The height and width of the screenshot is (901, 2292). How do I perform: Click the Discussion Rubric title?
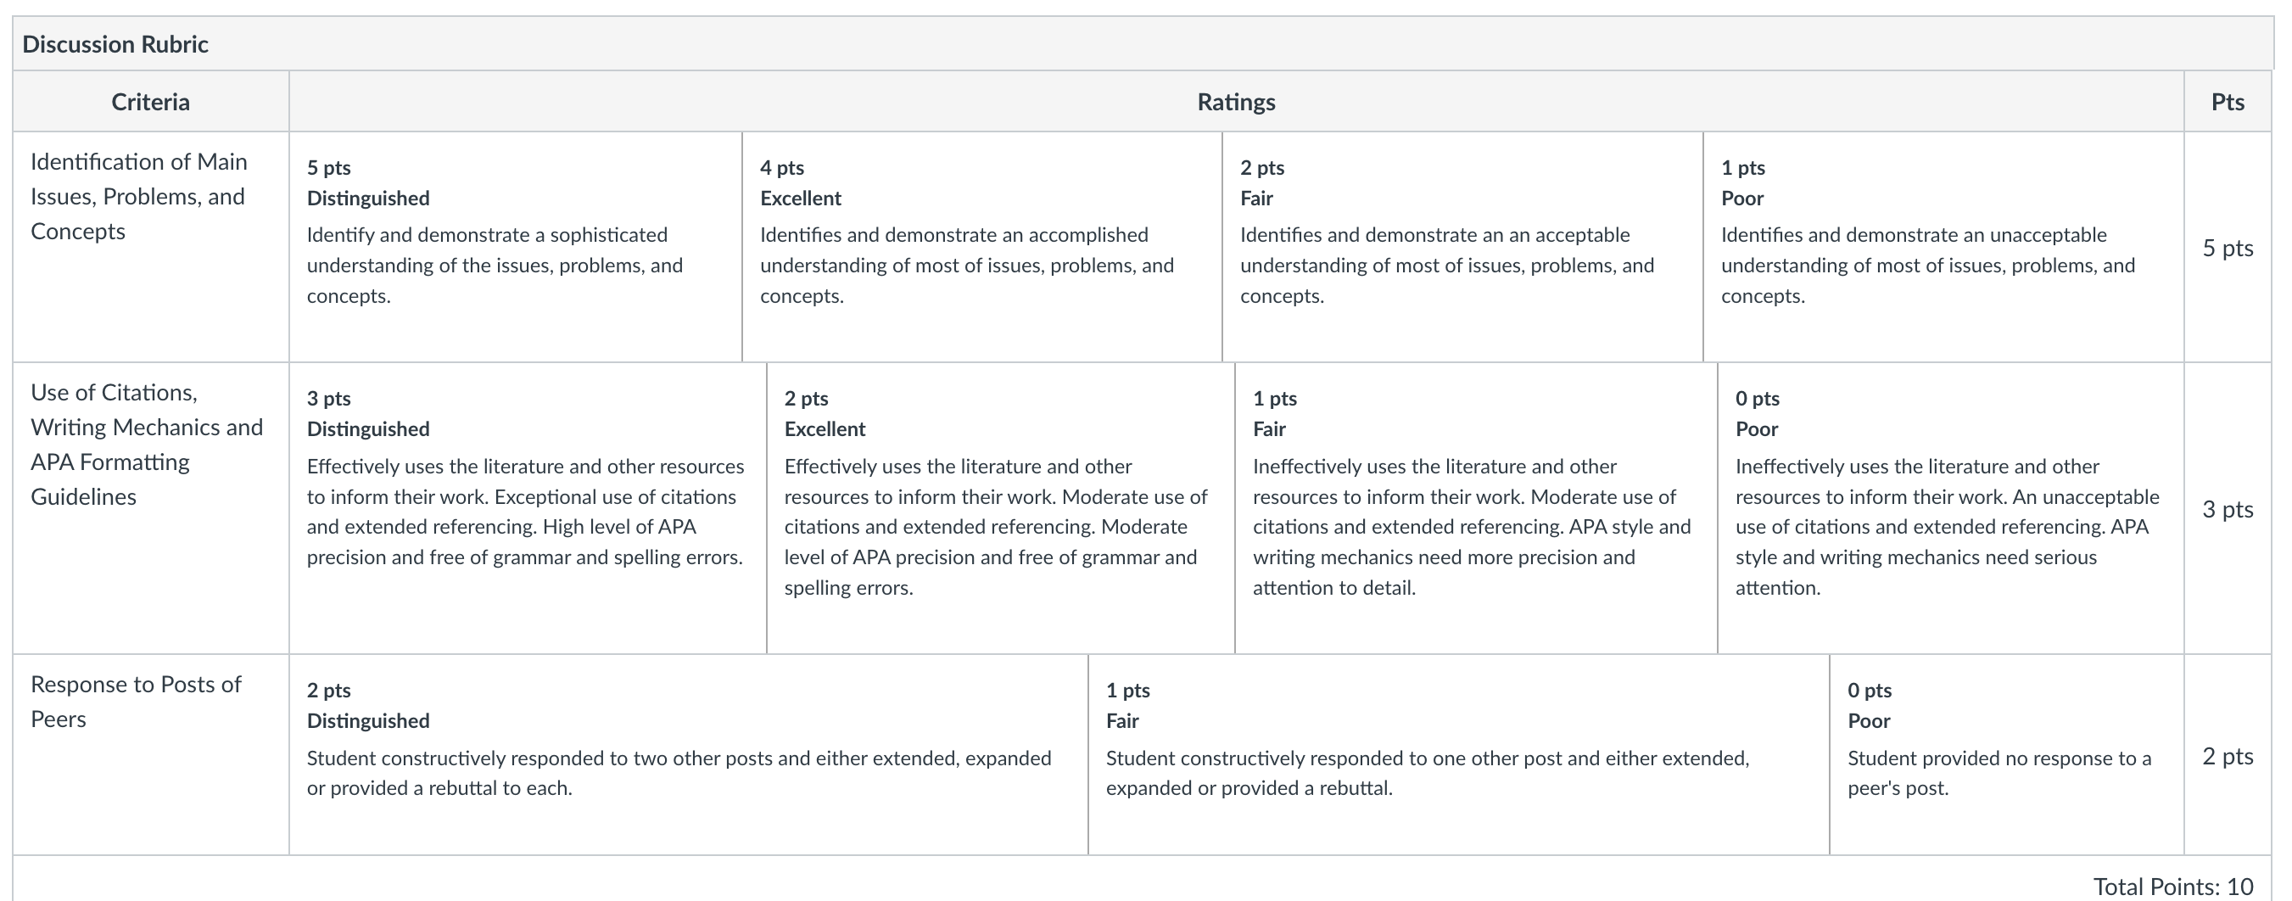(x=115, y=44)
